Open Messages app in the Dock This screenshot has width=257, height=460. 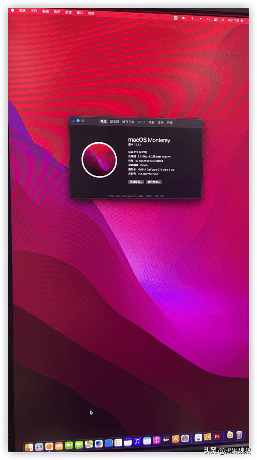pyautogui.click(x=79, y=445)
